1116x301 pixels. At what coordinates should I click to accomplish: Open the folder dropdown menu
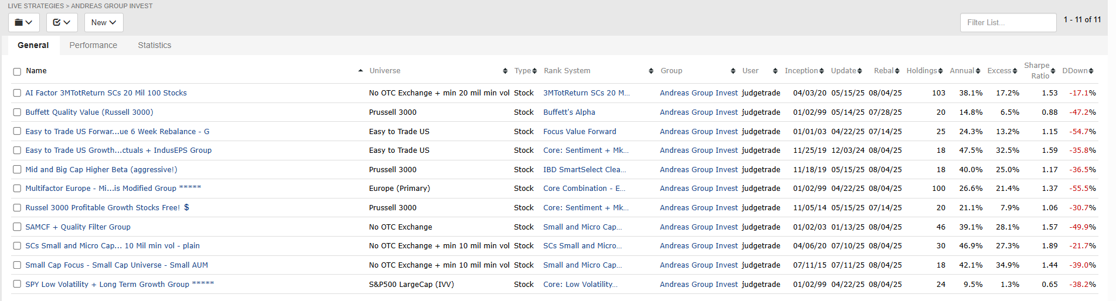click(23, 22)
